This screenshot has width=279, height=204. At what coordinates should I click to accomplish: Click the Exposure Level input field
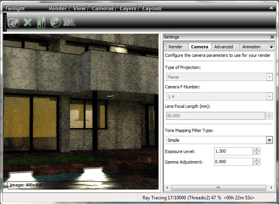click(234, 151)
